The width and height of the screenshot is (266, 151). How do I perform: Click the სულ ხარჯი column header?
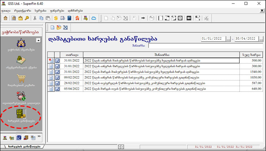252,55
